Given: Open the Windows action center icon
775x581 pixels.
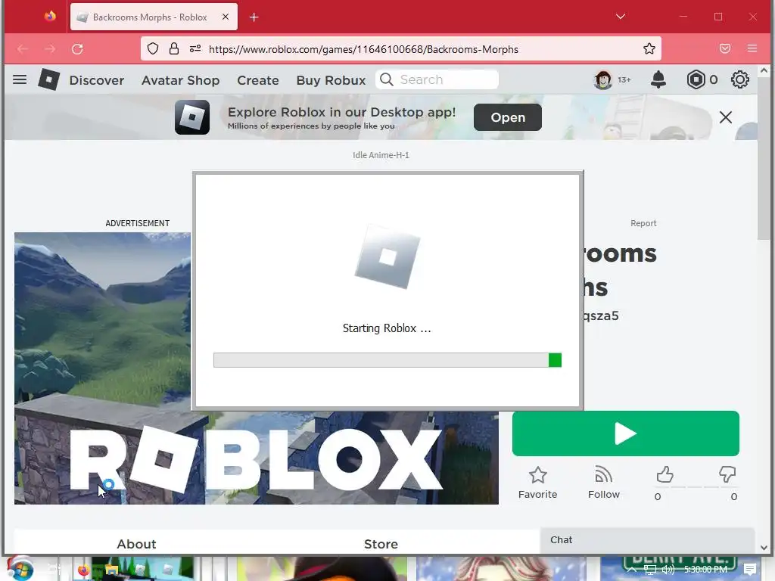Looking at the screenshot, I should point(750,570).
